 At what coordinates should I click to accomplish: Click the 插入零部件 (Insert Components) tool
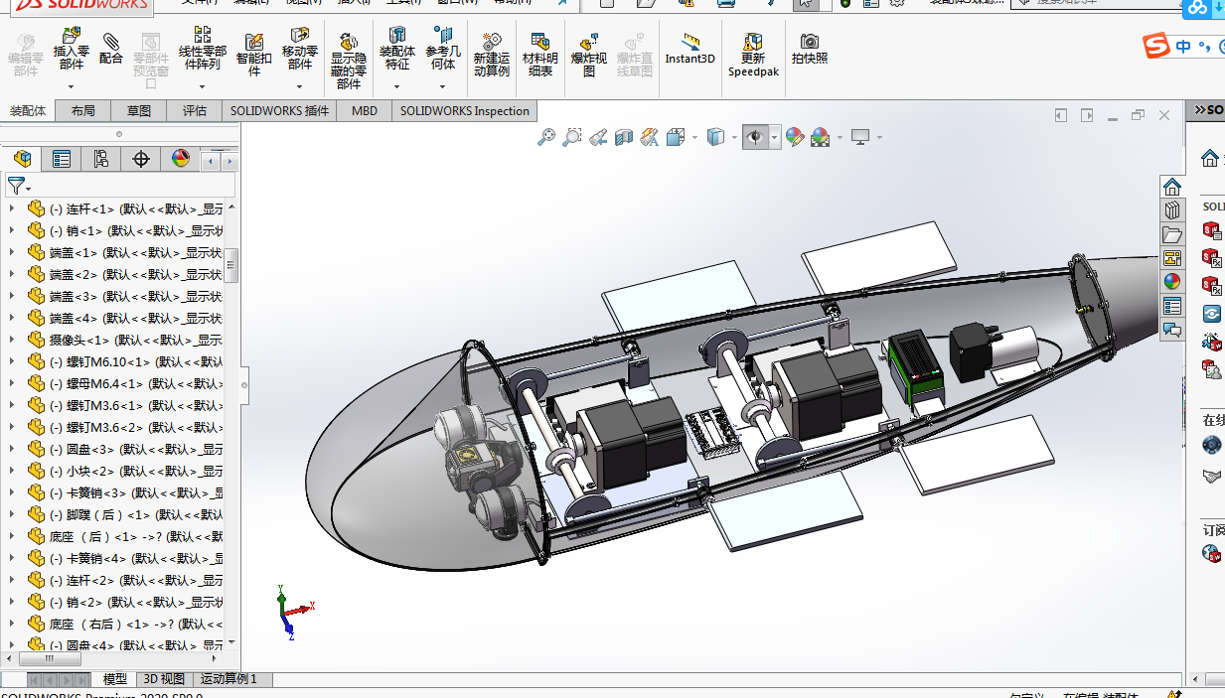(72, 50)
